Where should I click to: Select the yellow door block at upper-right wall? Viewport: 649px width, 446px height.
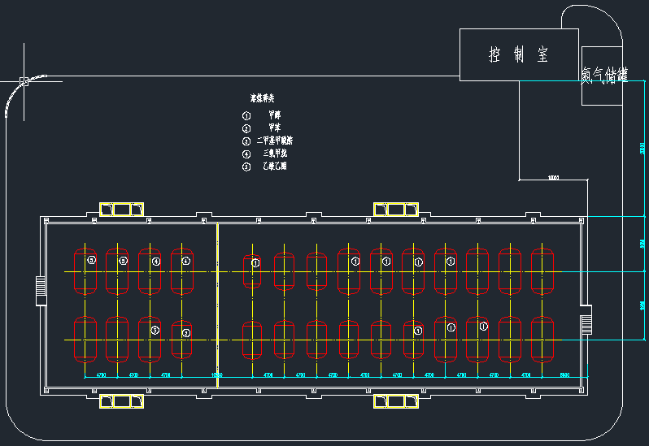click(x=395, y=209)
